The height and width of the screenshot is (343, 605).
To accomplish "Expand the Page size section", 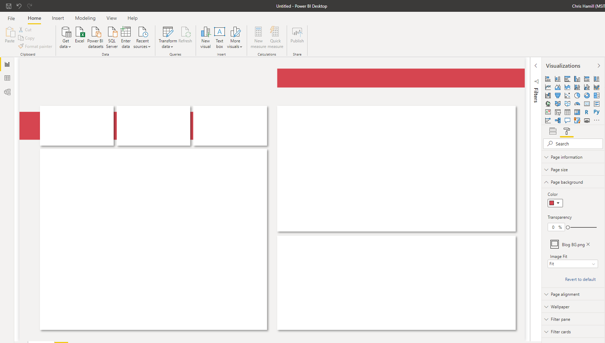I will pyautogui.click(x=559, y=170).
